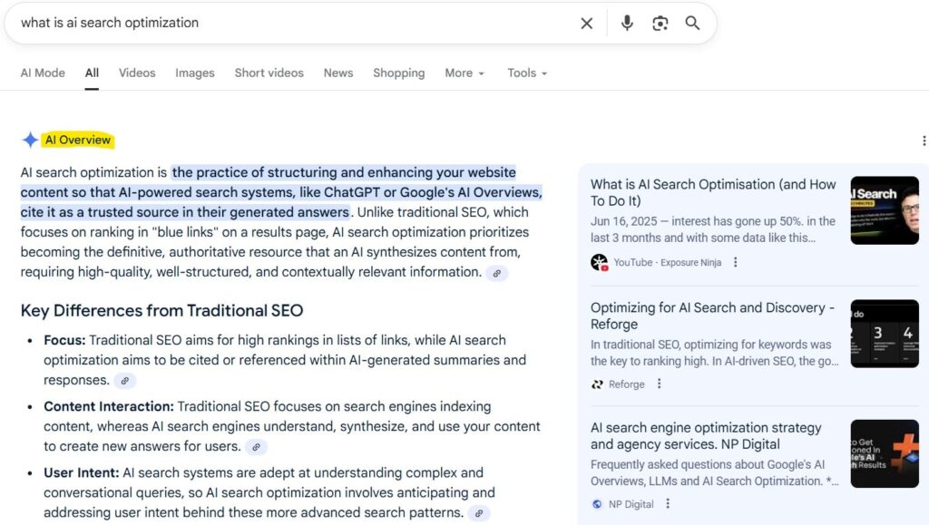Clear the search box with X icon

[x=586, y=24]
